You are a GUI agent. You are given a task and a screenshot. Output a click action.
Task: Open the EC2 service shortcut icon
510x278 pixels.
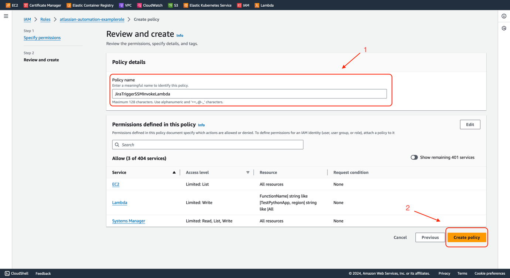(8, 5)
